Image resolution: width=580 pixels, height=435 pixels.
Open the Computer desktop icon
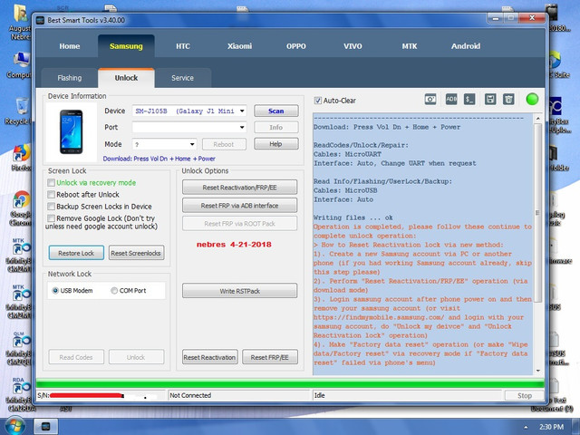[x=21, y=65]
